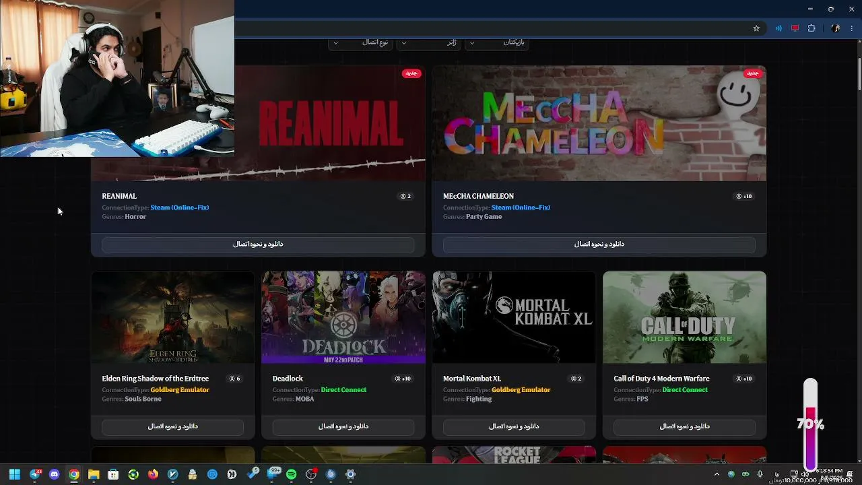Click the green link icon in tray

click(745, 474)
